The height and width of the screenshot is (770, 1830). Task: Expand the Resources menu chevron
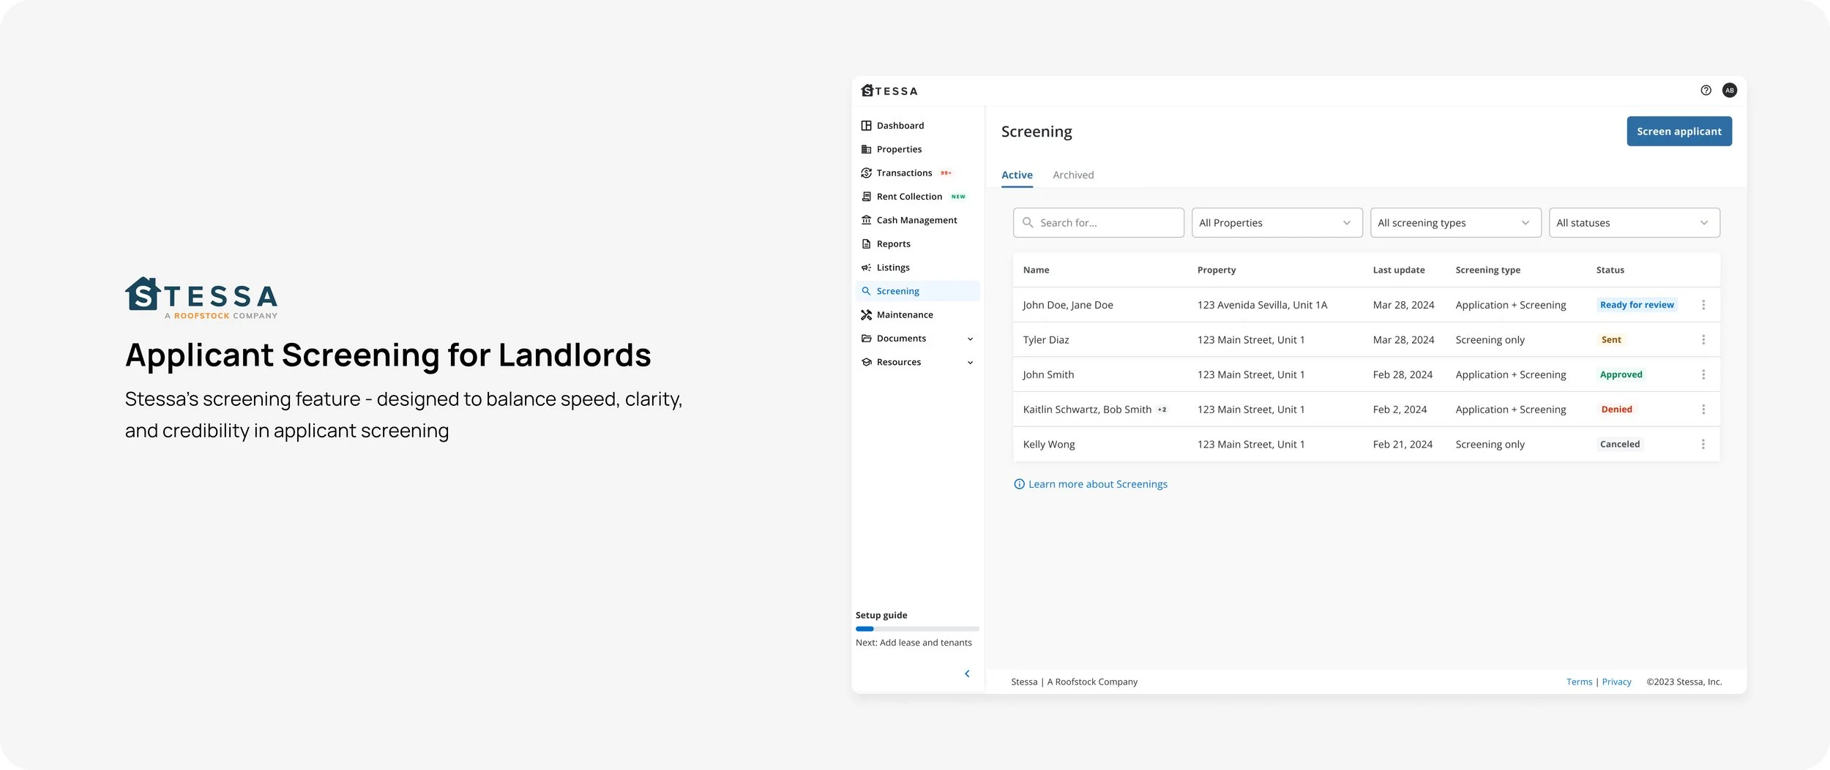[x=970, y=363]
